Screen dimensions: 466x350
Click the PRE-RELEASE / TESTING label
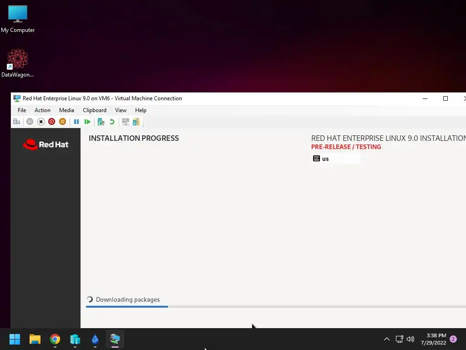[x=346, y=147]
